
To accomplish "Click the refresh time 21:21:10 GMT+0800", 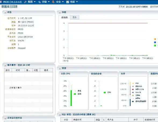I will (137, 7).
